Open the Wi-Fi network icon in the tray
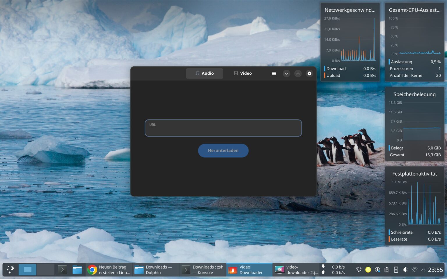The width and height of the screenshot is (447, 279). click(x=415, y=270)
